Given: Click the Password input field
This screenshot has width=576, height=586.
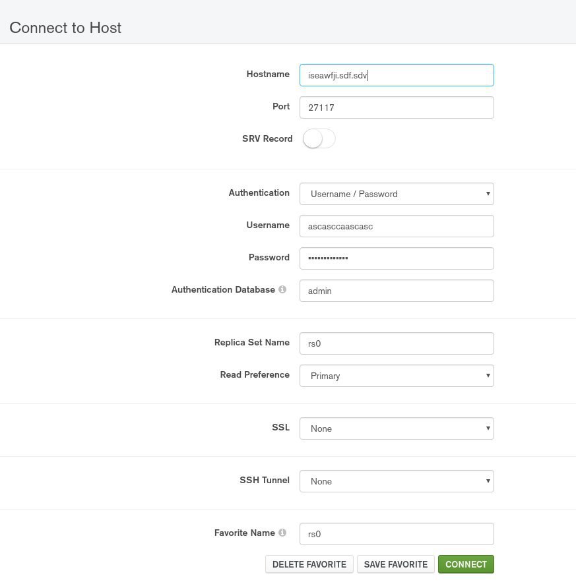Looking at the screenshot, I should click(x=397, y=258).
